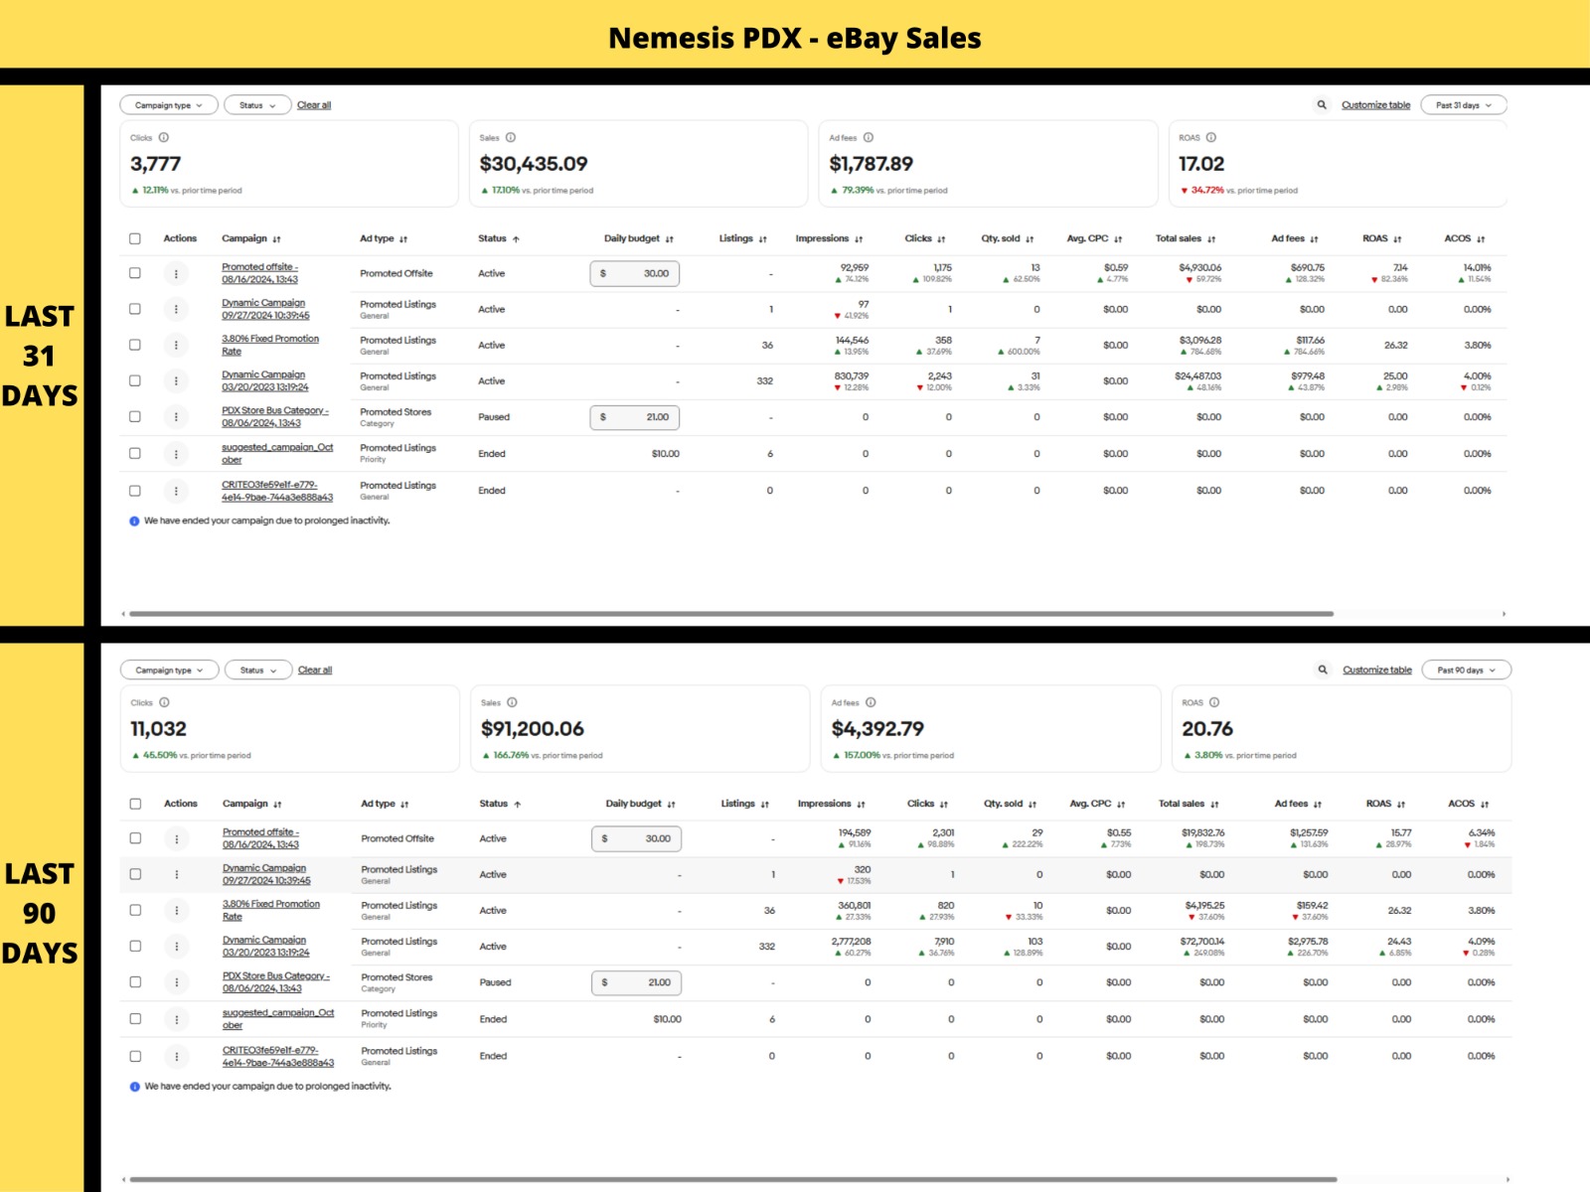Open Campaign type dropdown in 31-day panel
The image size is (1590, 1192).
[x=168, y=105]
